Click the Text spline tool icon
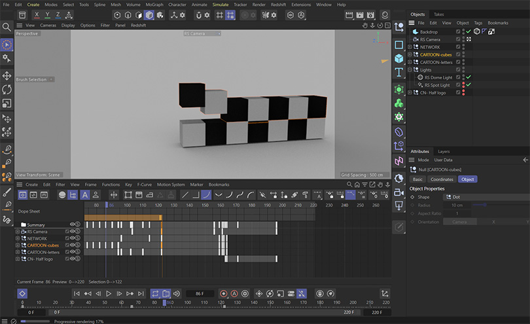 [398, 73]
